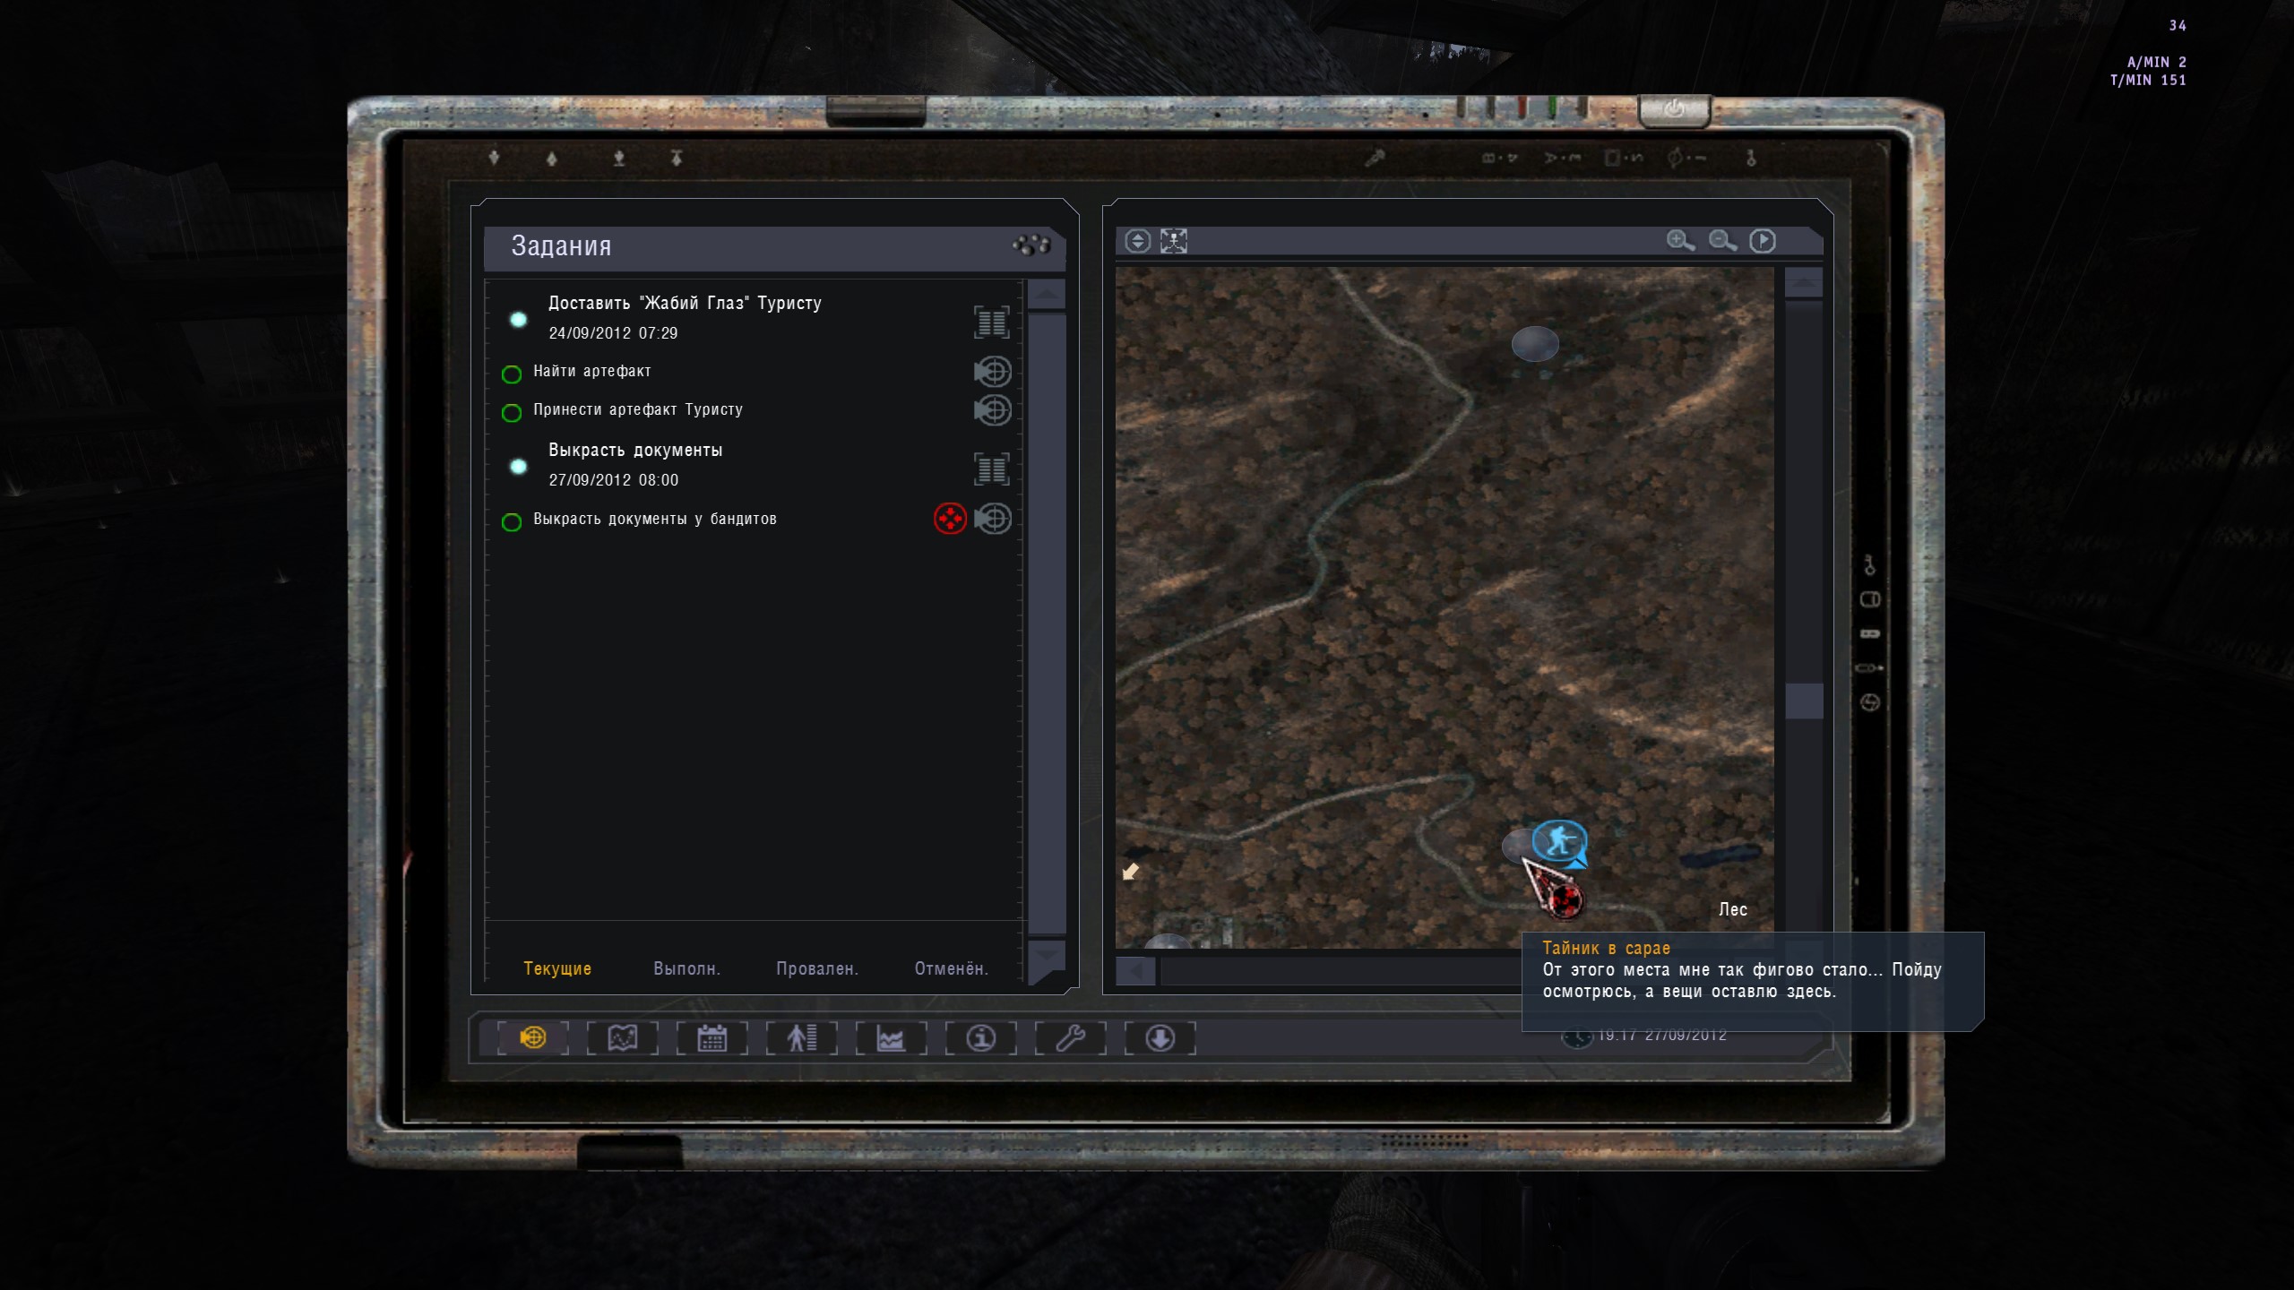Select task title 'Доставить "Жабий Глаз" Туристу'
The image size is (2294, 1290).
[x=685, y=304]
